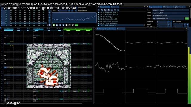The width and height of the screenshot is (191, 107).
Task: Move the selected instrument down
Action: [115, 10]
